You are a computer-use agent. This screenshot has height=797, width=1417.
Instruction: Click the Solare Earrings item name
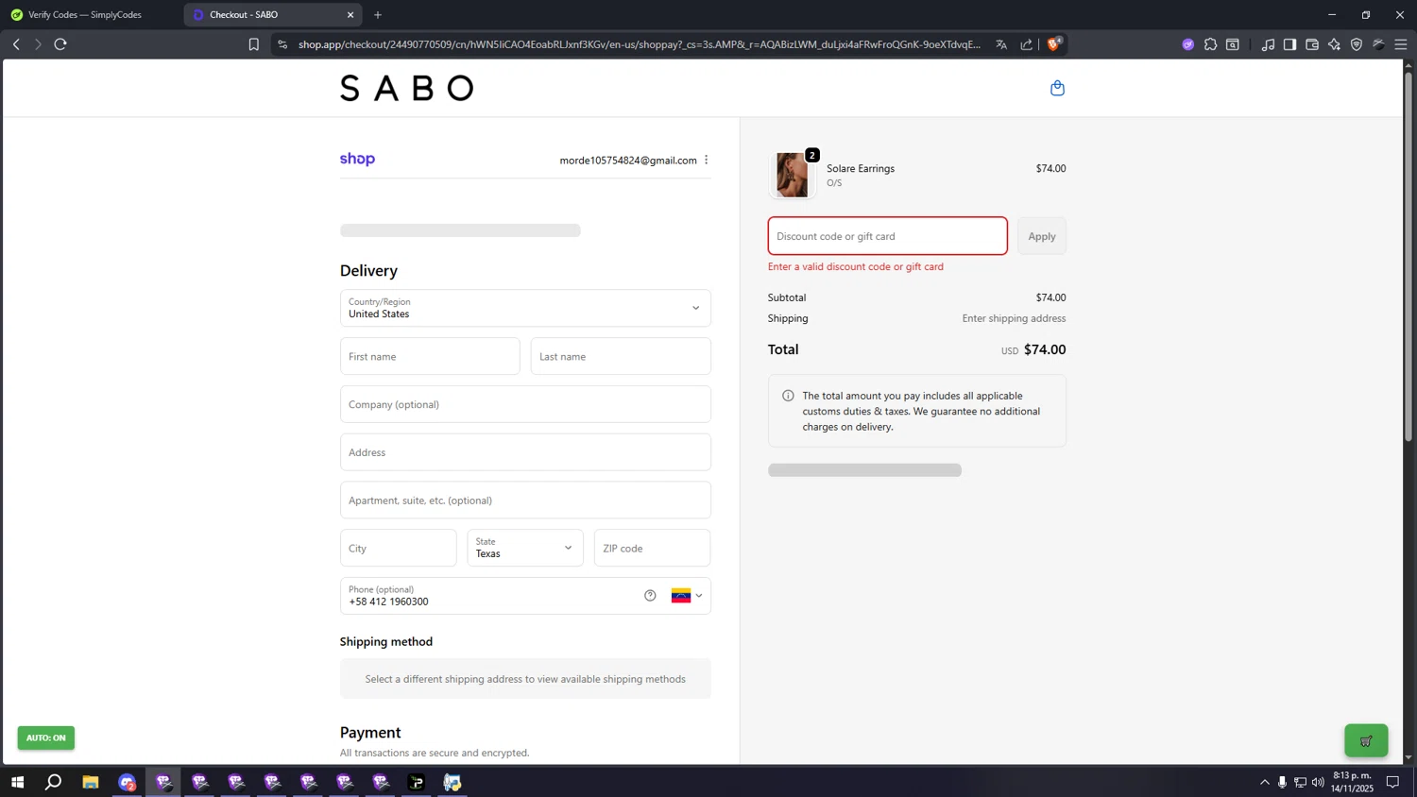(860, 168)
